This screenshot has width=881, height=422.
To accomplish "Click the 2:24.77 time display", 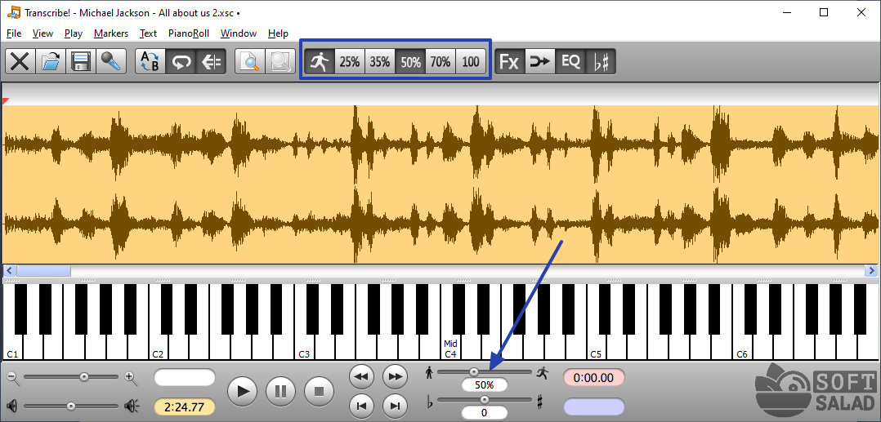I will click(x=185, y=406).
